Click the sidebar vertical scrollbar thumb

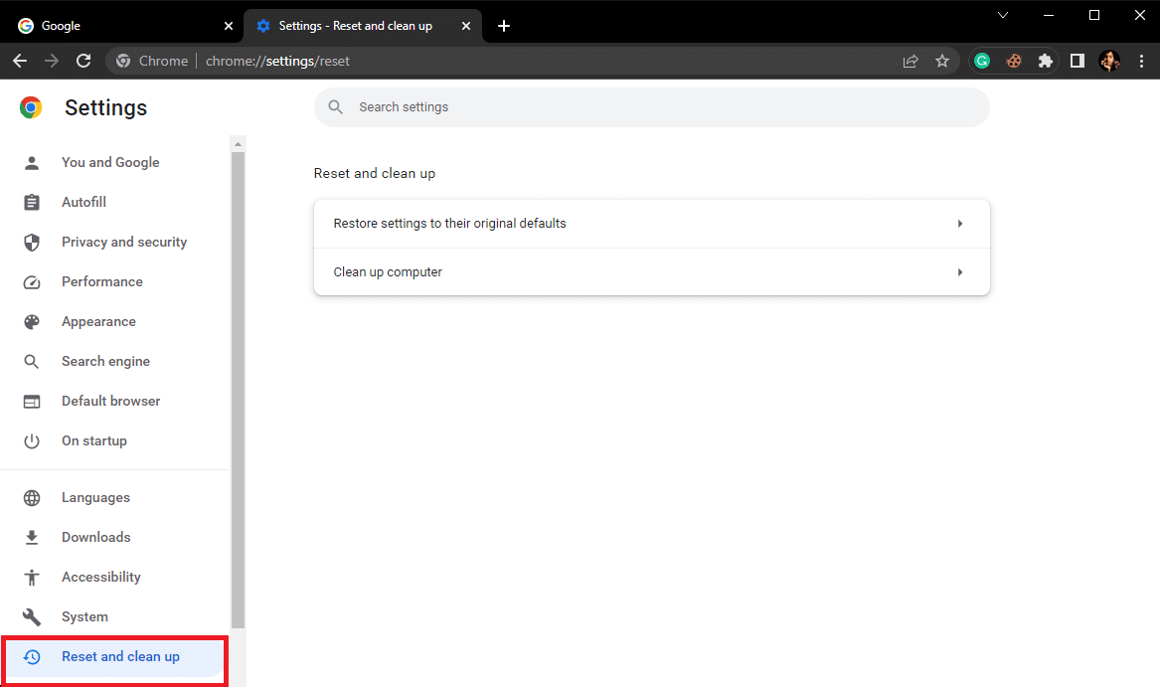(x=238, y=390)
